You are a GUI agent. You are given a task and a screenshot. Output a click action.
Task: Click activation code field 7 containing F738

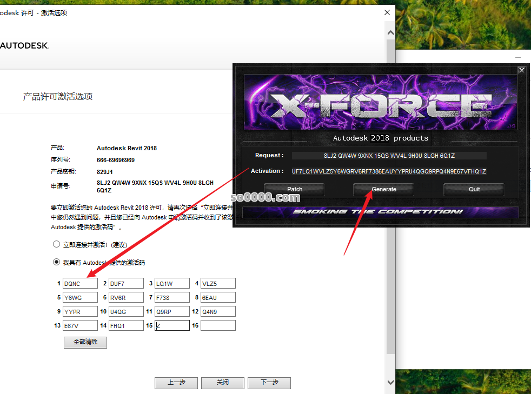click(172, 298)
